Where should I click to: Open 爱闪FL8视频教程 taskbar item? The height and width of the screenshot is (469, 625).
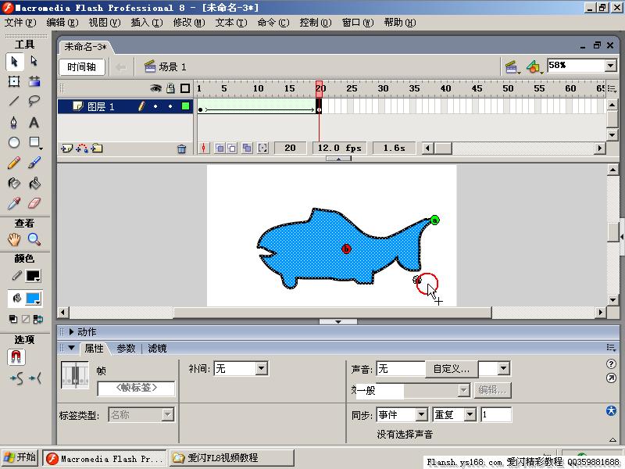231,458
